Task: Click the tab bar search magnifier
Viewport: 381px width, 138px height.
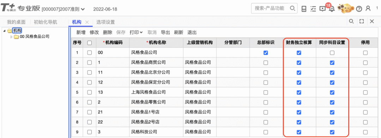Action: pyautogui.click(x=351, y=21)
